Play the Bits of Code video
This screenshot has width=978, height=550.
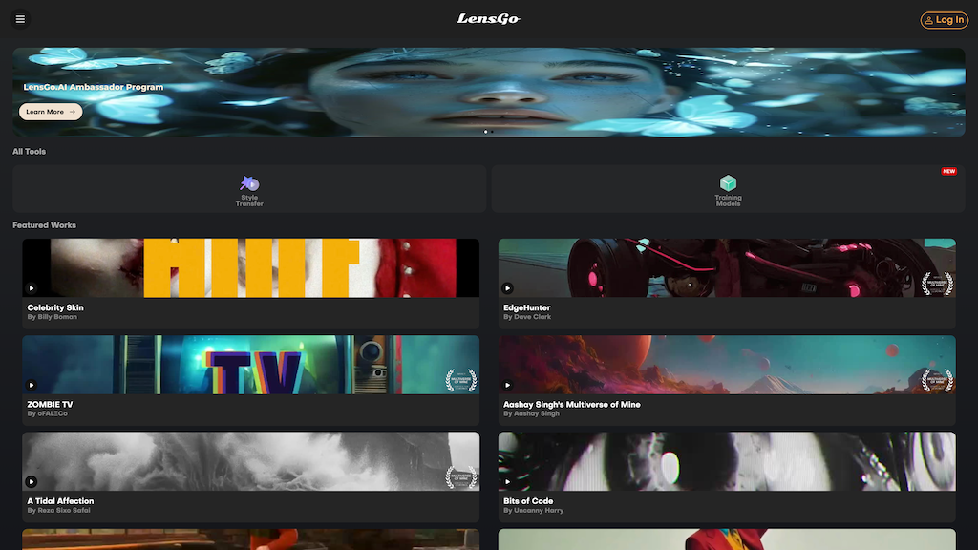coord(507,481)
